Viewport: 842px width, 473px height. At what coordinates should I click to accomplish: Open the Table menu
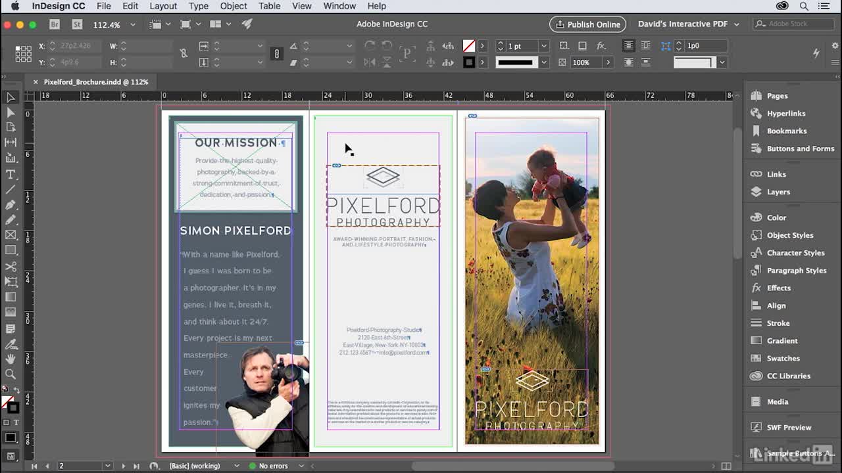269,6
